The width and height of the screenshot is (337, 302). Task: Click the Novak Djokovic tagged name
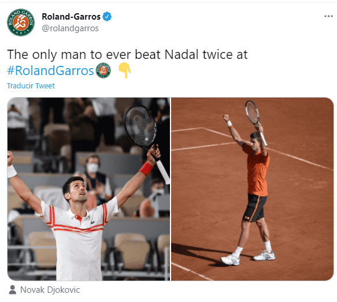coord(50,290)
